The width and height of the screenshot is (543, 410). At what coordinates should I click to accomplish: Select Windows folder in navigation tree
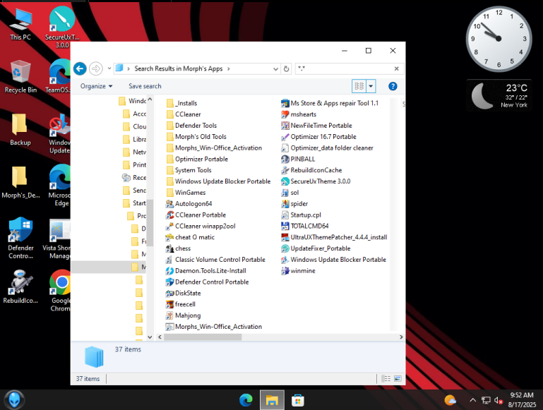click(132, 101)
